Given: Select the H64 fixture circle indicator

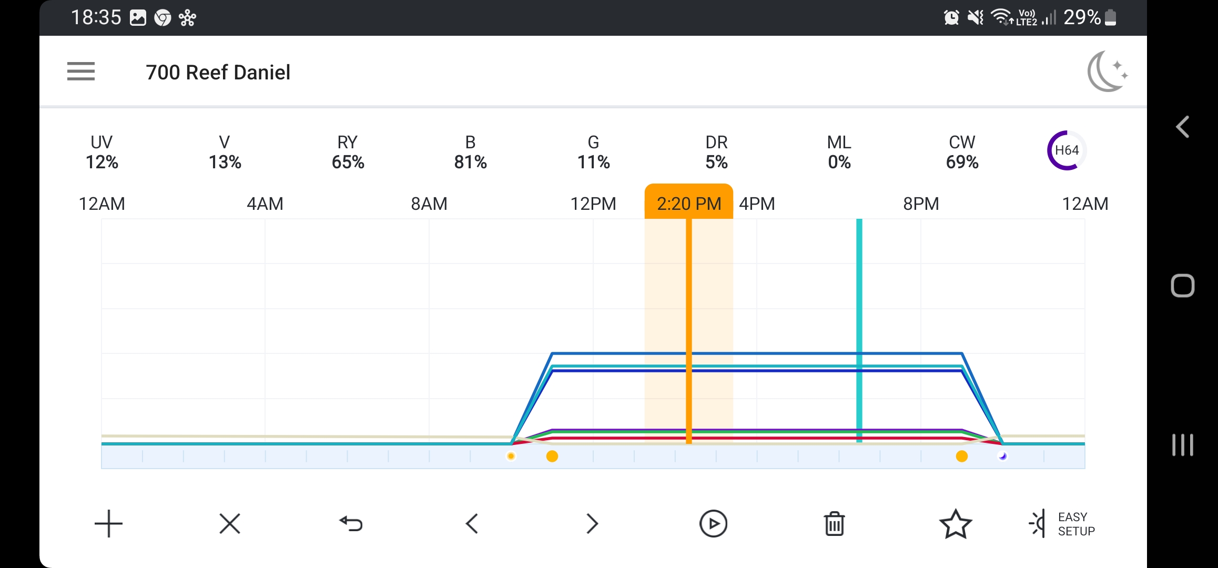Looking at the screenshot, I should (1067, 150).
